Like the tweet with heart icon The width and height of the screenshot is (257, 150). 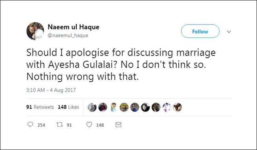pos(89,125)
